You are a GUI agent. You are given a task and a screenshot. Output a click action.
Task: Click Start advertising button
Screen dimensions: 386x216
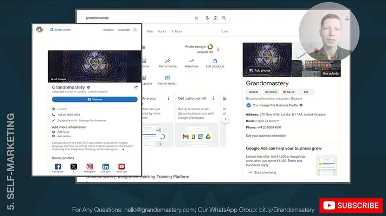263,173
